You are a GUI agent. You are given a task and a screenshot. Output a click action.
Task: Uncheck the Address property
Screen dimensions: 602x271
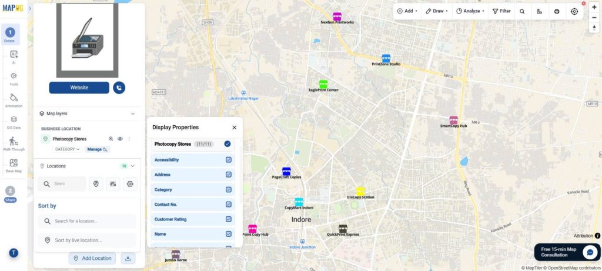[x=229, y=175]
